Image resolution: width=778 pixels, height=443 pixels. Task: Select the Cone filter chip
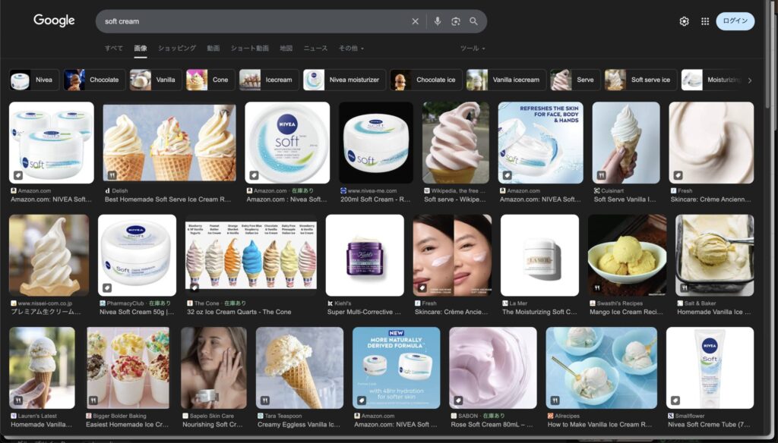coord(210,80)
